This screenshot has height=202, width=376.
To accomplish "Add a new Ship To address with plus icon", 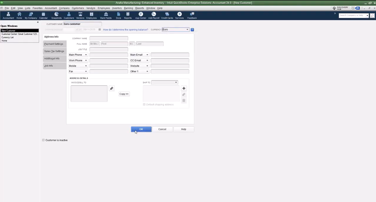I will (184, 89).
